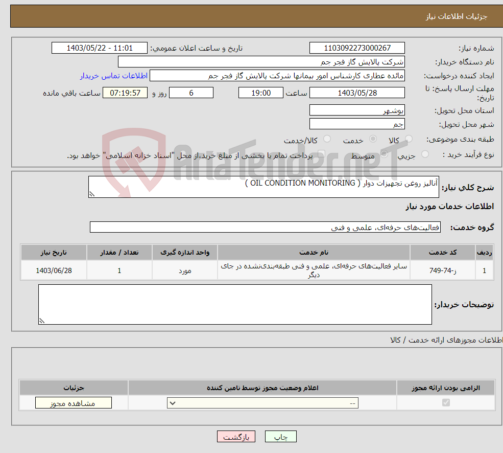The width and height of the screenshot is (503, 453).
Task: Click the service group field
Action: click(266, 227)
